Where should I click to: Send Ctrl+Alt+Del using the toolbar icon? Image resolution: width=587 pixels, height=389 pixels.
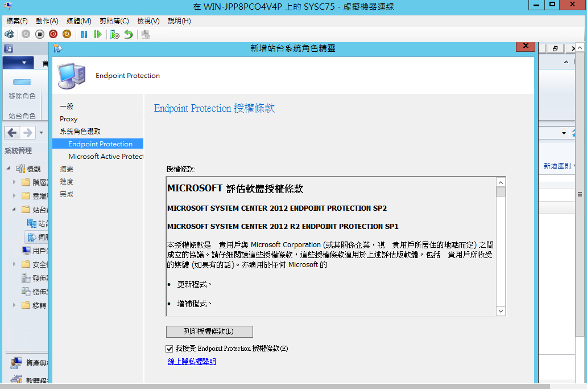9,35
